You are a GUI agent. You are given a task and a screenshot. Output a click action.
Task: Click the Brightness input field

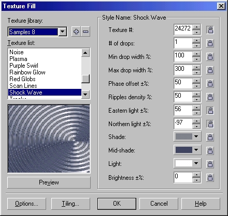coord(183,177)
